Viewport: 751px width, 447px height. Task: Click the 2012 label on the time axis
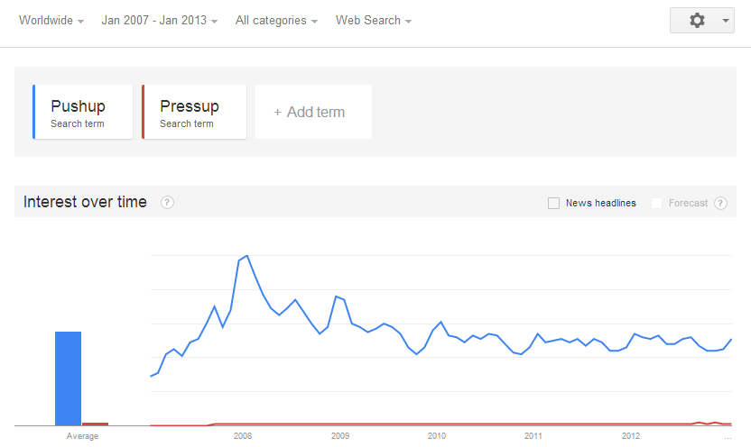point(630,436)
